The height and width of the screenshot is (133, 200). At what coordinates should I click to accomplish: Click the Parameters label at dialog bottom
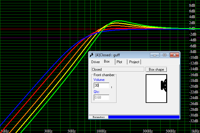(x=98, y=117)
